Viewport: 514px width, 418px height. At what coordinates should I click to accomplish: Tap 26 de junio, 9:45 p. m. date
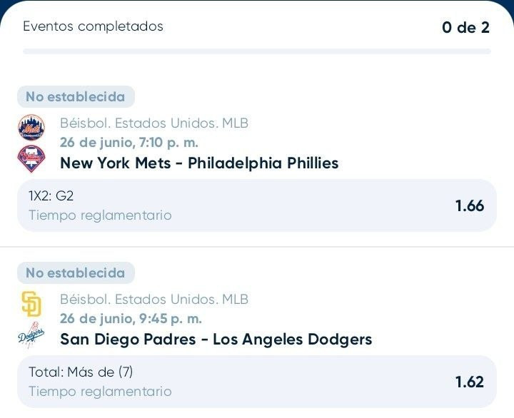(131, 319)
